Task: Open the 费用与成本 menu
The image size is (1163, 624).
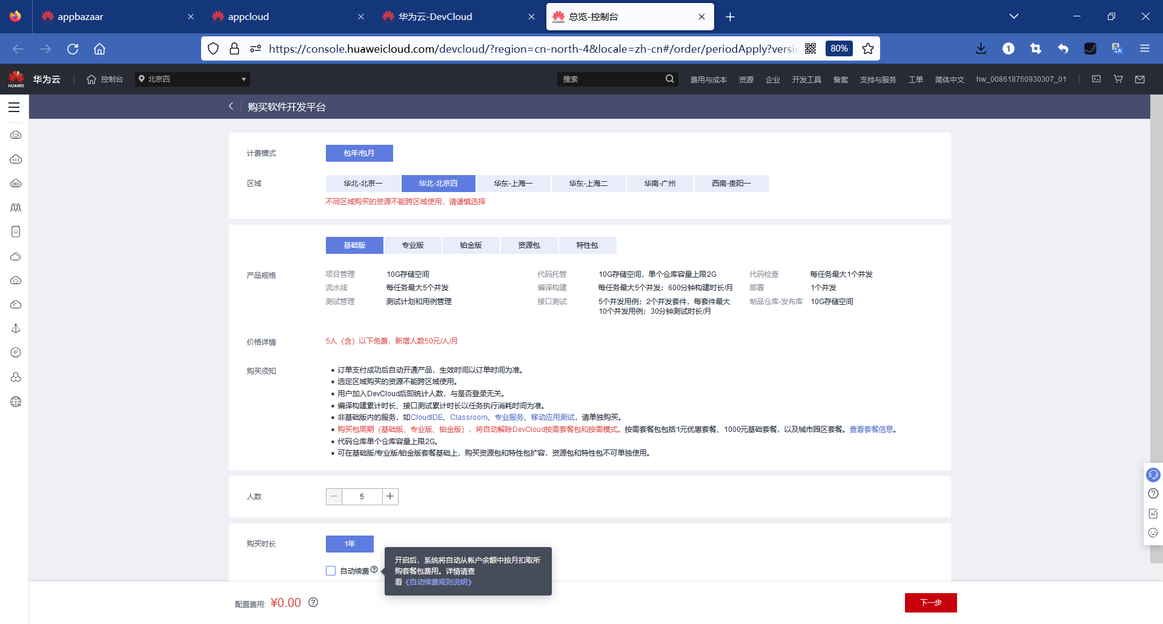Action: pos(708,79)
